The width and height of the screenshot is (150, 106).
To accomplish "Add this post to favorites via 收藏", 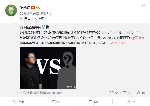I will pos(19,102).
